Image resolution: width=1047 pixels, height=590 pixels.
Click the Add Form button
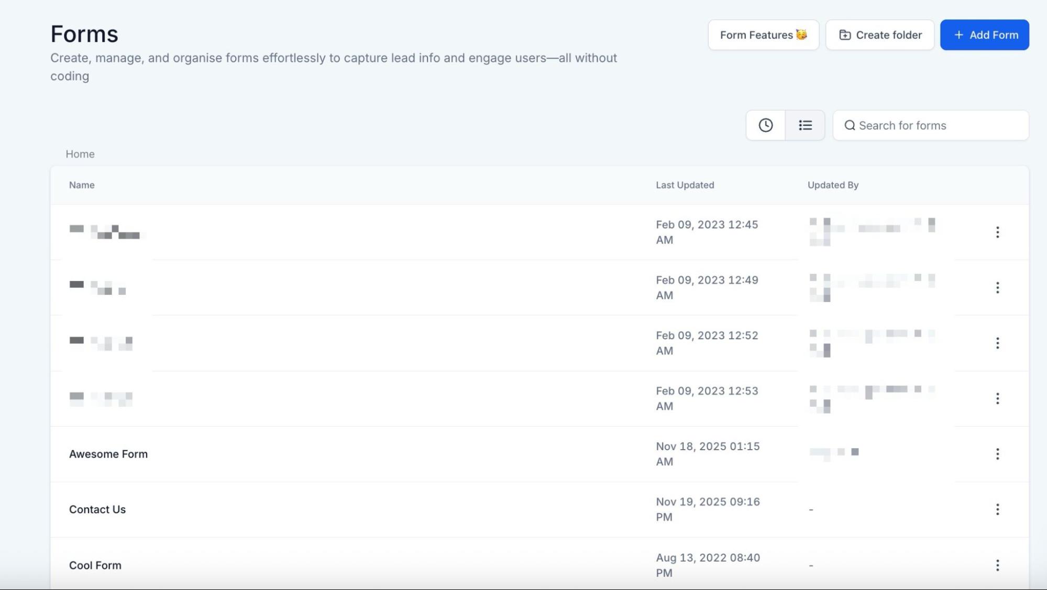[984, 35]
